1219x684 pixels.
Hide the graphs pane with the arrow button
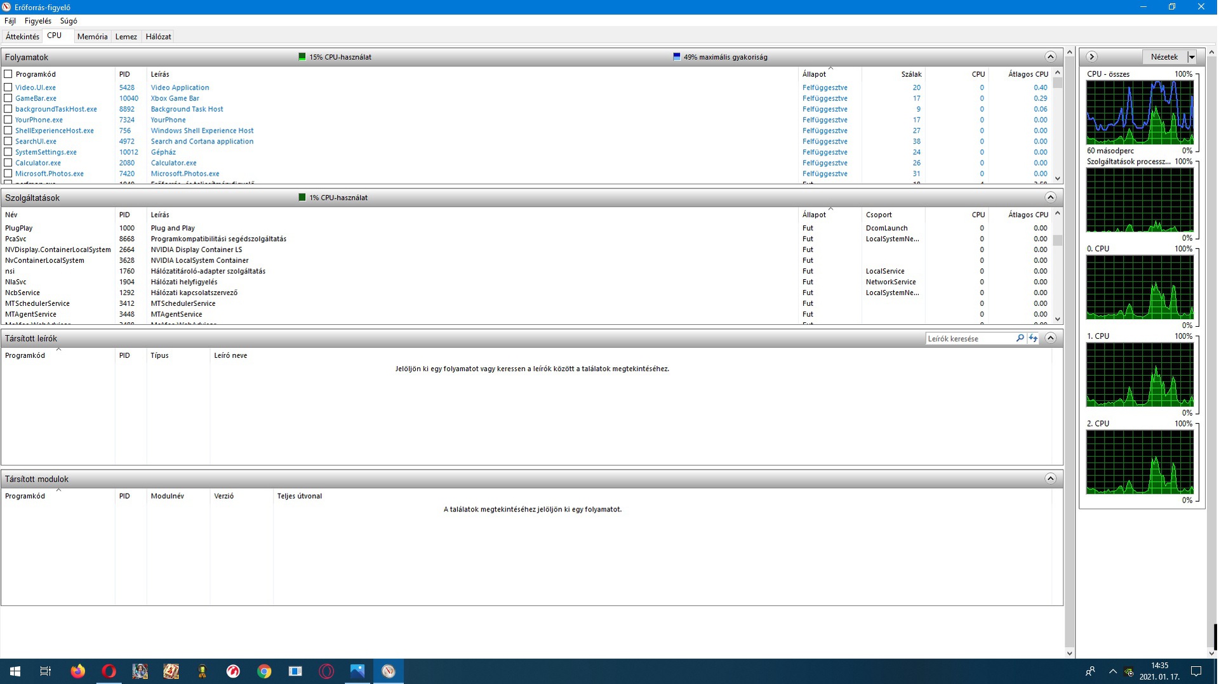click(1092, 57)
